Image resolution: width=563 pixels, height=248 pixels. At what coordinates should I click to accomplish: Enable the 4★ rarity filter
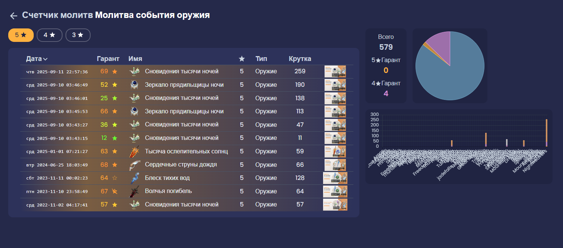coord(49,35)
